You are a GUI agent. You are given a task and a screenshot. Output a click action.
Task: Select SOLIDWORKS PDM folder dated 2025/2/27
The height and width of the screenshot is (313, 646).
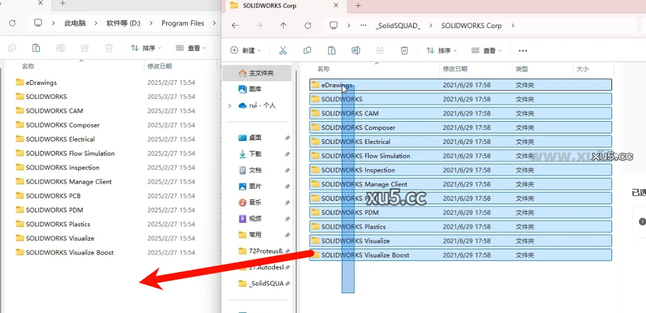point(54,210)
